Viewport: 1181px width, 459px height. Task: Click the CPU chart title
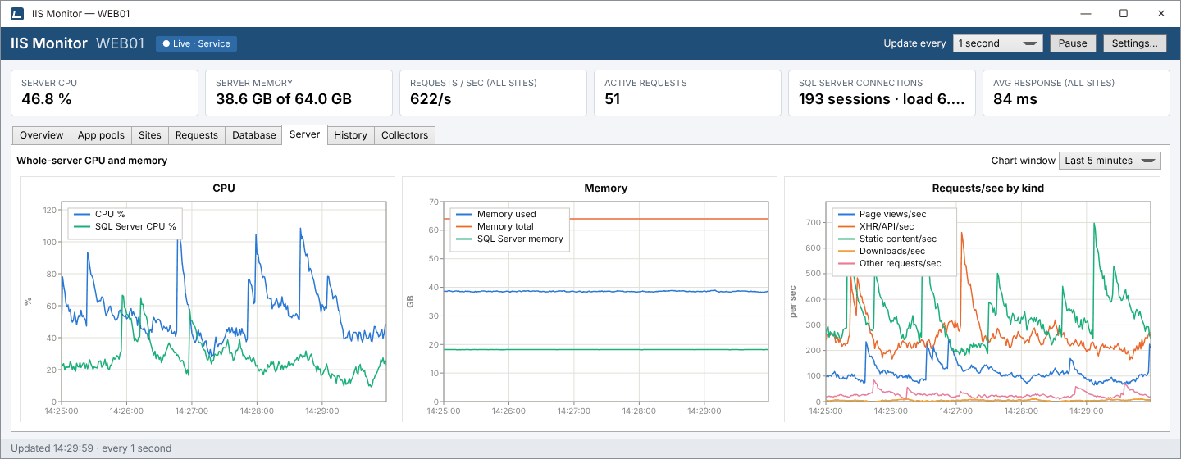223,188
